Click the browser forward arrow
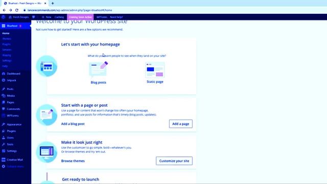This screenshot has width=327, height=184. (10, 10)
